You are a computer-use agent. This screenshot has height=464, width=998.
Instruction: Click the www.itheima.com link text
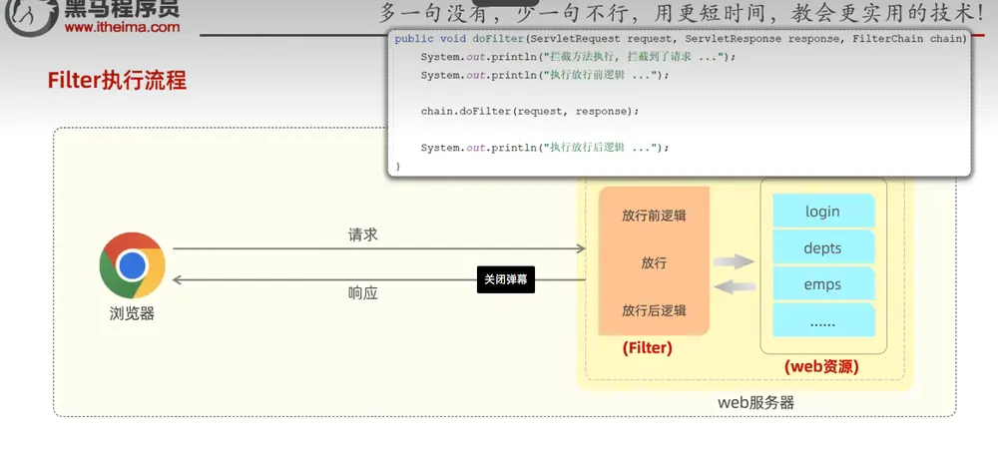point(122,27)
